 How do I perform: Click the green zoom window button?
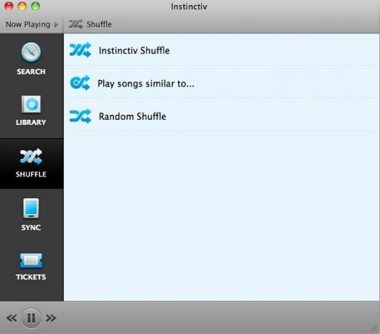pos(36,6)
